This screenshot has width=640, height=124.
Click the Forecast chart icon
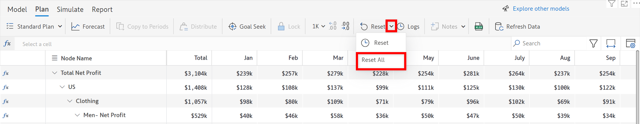click(x=75, y=27)
